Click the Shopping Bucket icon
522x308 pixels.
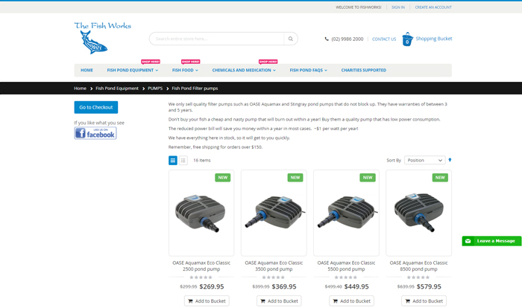tap(407, 39)
